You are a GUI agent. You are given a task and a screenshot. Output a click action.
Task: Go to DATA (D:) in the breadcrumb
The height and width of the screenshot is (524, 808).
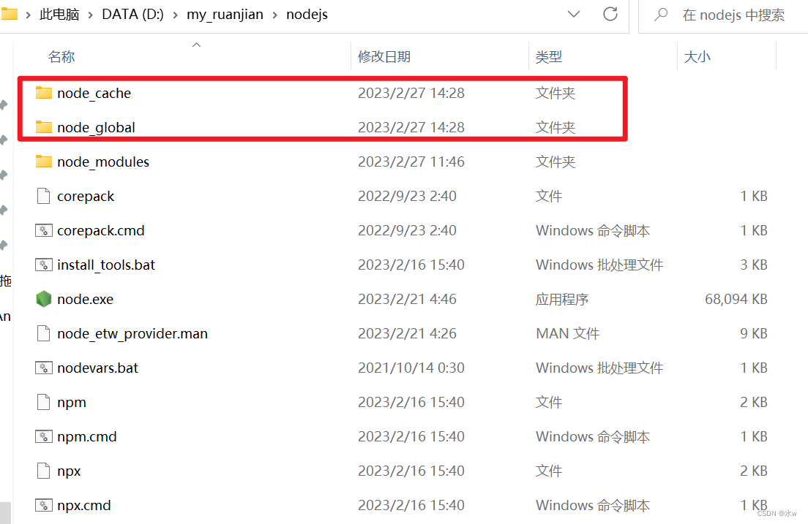click(x=132, y=15)
